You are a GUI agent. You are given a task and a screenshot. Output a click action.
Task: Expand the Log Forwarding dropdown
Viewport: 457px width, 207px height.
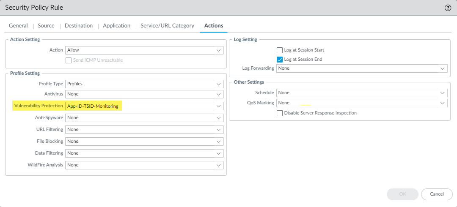pos(362,68)
